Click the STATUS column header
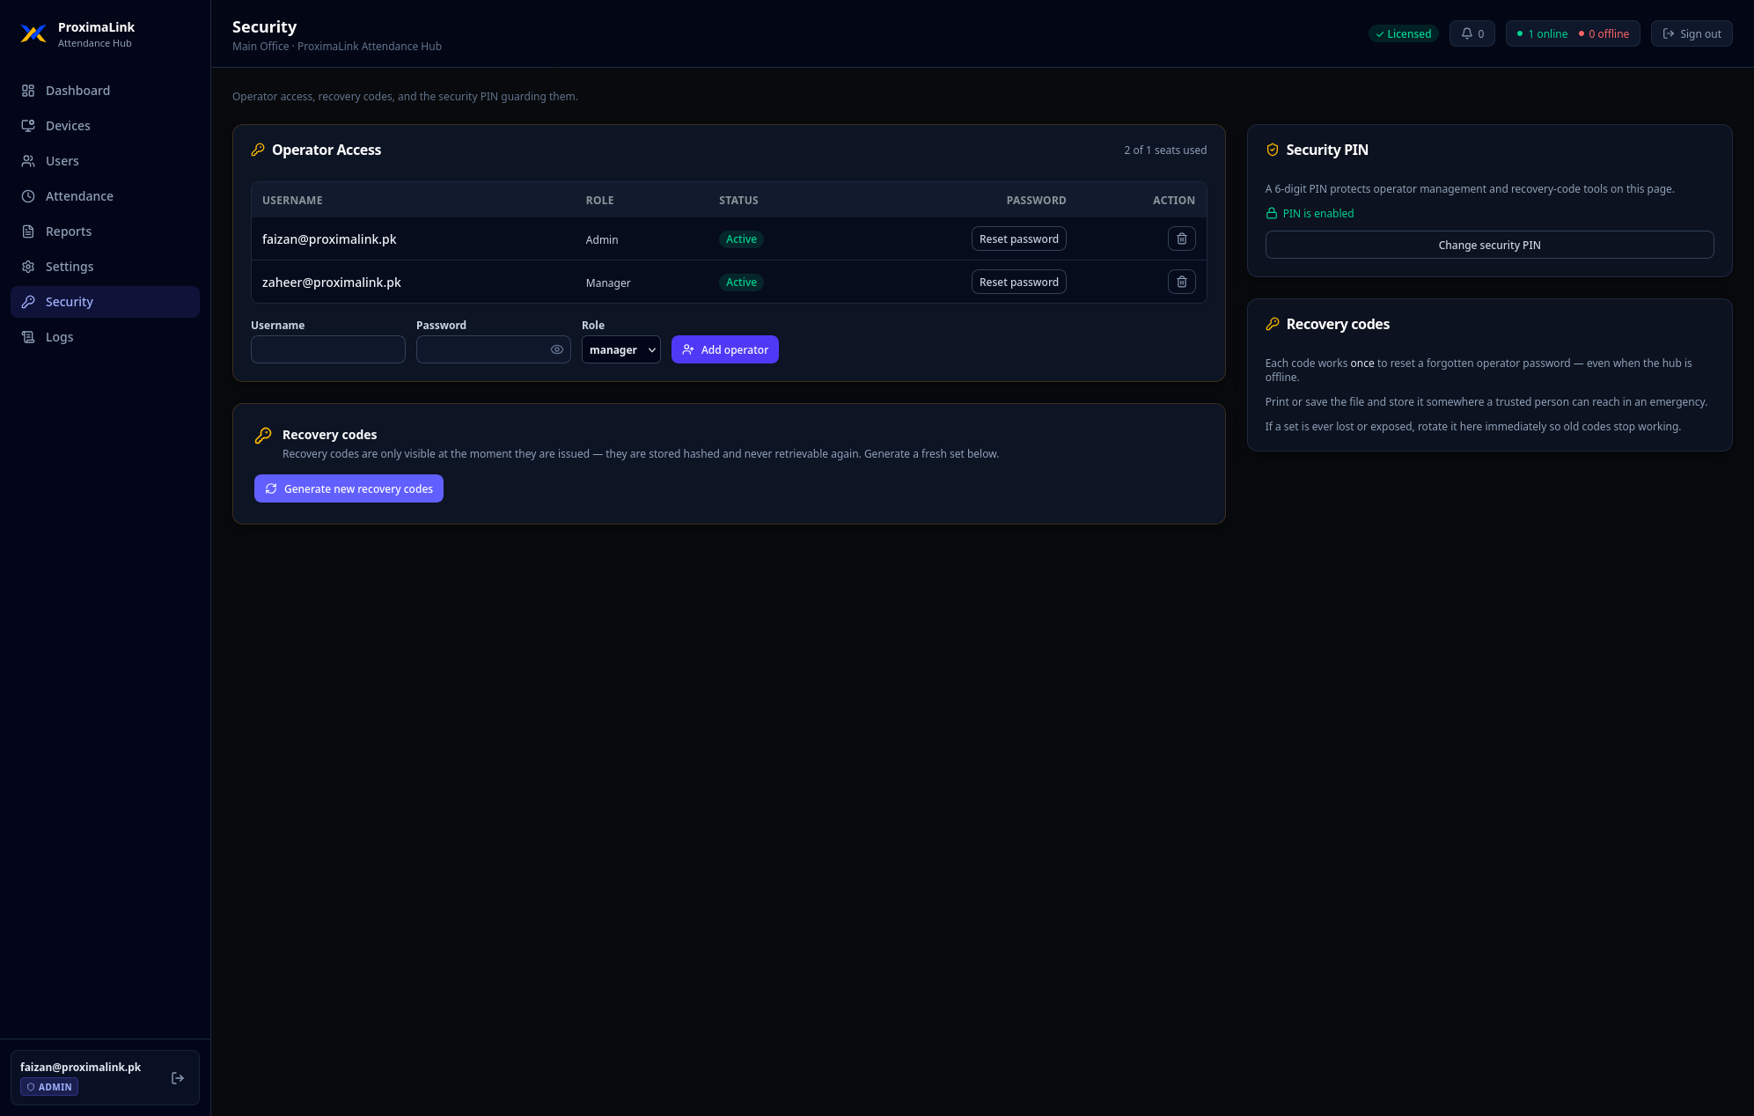The image size is (1754, 1116). (738, 201)
